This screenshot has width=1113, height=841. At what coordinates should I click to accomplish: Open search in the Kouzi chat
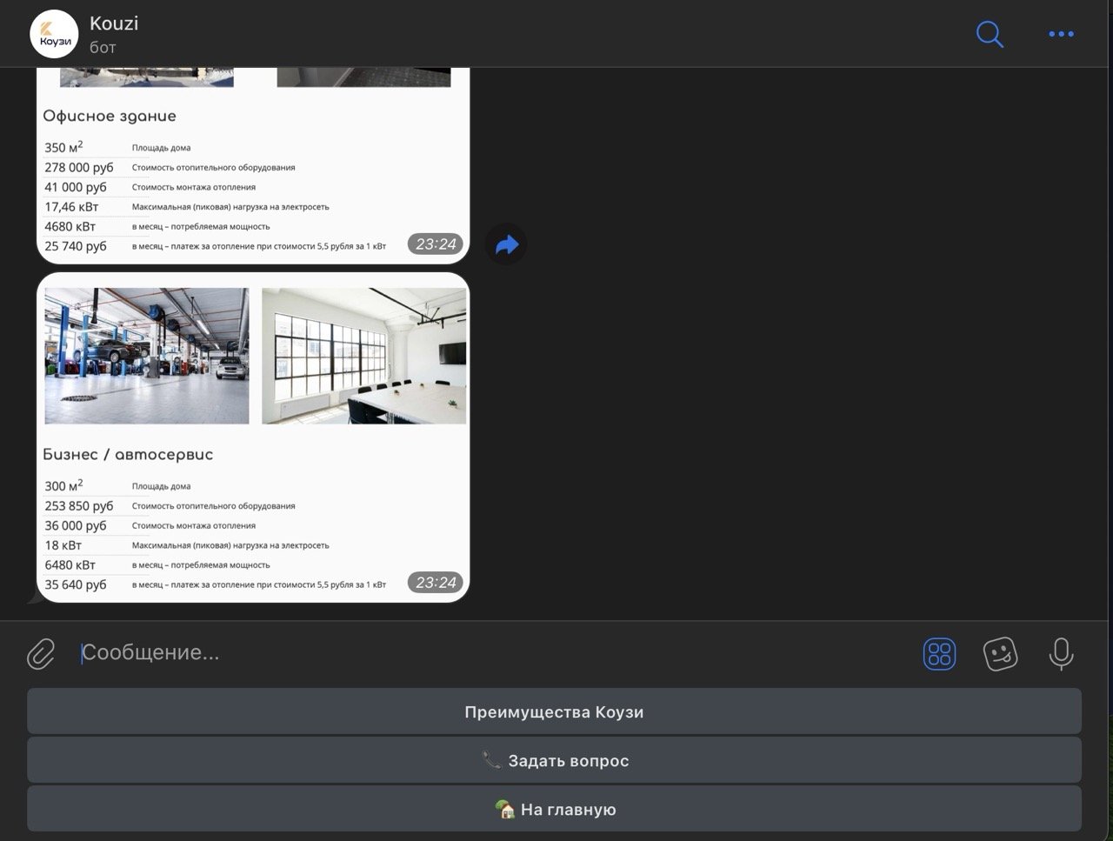[990, 34]
